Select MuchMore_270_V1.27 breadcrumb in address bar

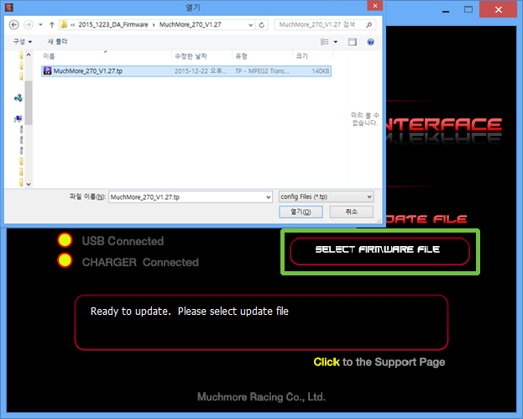click(190, 24)
